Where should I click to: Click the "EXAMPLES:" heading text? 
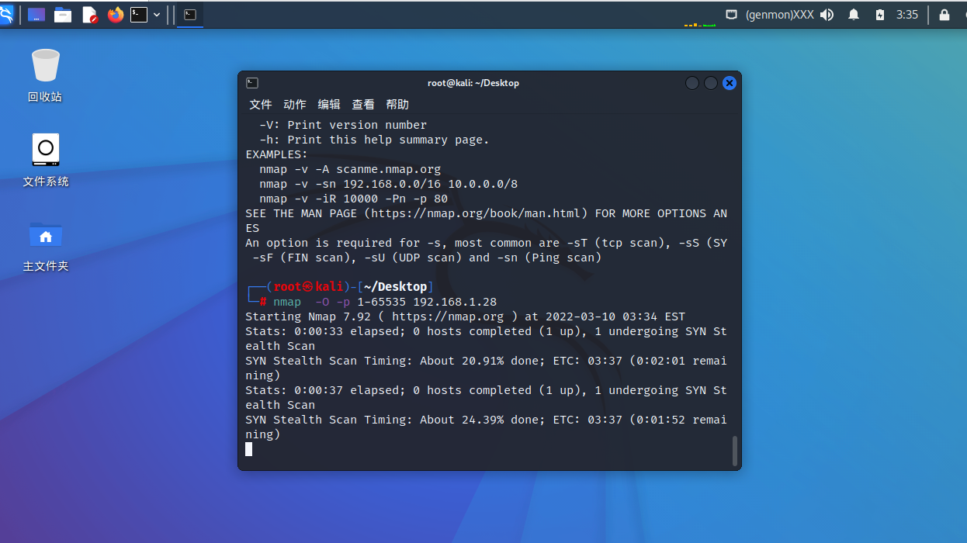(277, 154)
